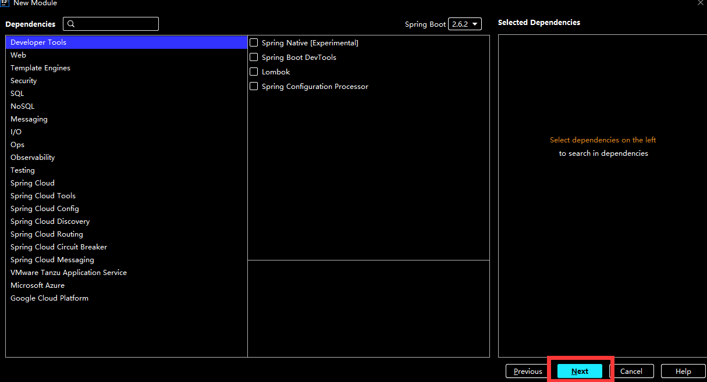The width and height of the screenshot is (707, 382).
Task: Select the Developer Tools category
Action: point(126,42)
